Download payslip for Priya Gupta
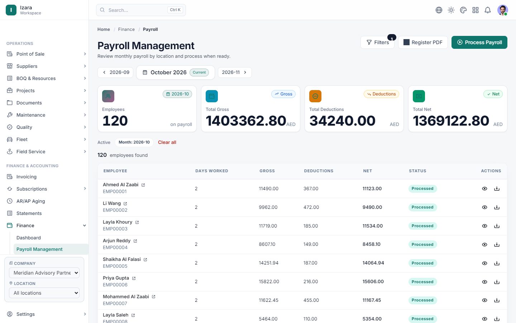Viewport: 516px width, 323px height. coord(497,282)
